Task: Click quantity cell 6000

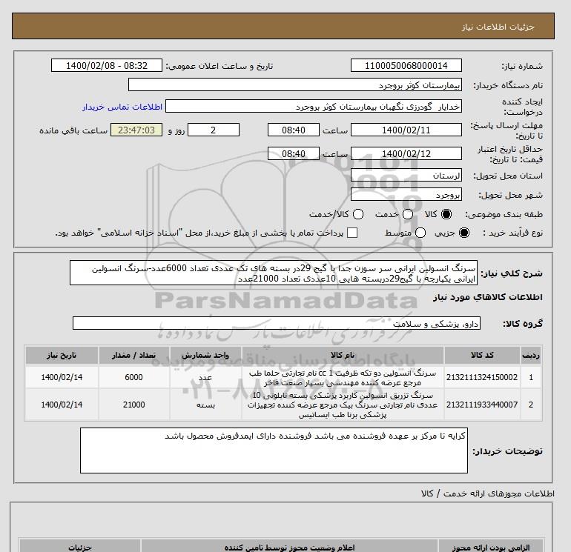Action: tap(133, 377)
